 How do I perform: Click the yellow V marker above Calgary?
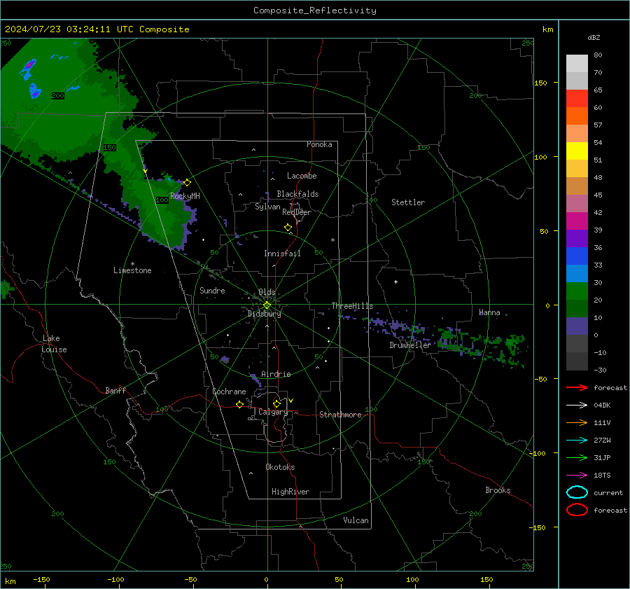click(x=290, y=401)
